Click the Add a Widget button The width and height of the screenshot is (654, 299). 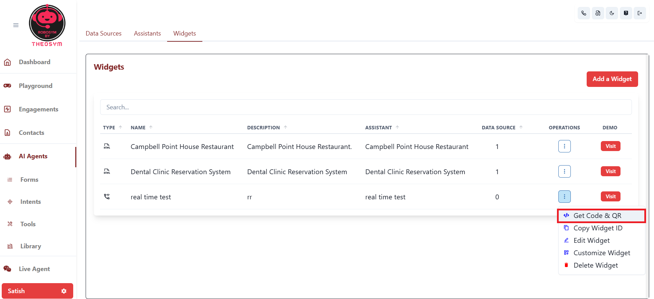pos(612,79)
